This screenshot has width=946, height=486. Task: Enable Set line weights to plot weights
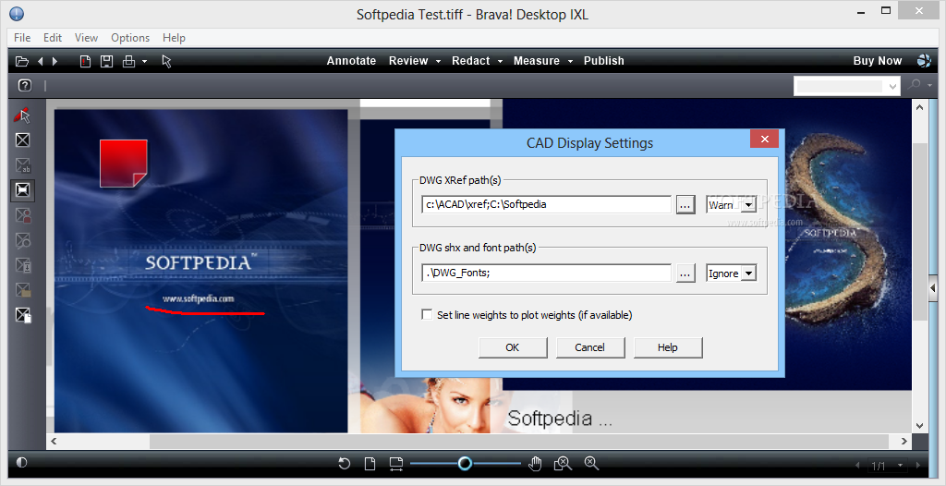click(x=427, y=314)
